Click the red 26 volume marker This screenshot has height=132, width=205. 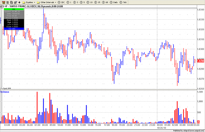[198, 122]
